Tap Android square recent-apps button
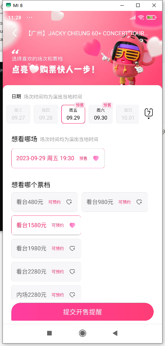 [x=49, y=333]
